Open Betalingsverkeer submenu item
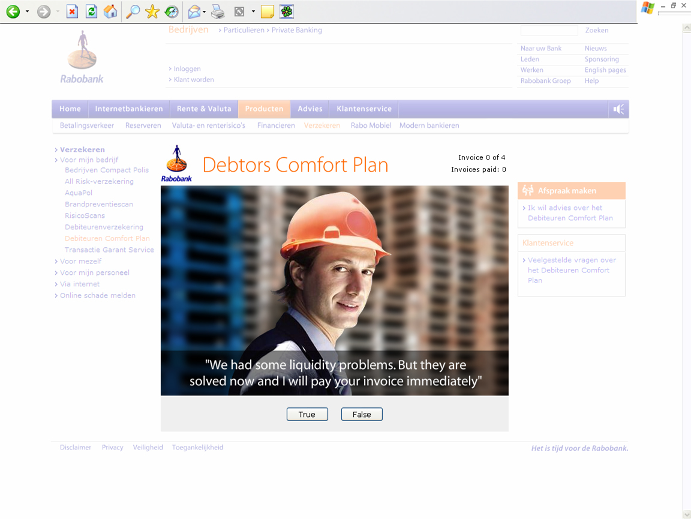The height and width of the screenshot is (519, 691). tap(87, 125)
